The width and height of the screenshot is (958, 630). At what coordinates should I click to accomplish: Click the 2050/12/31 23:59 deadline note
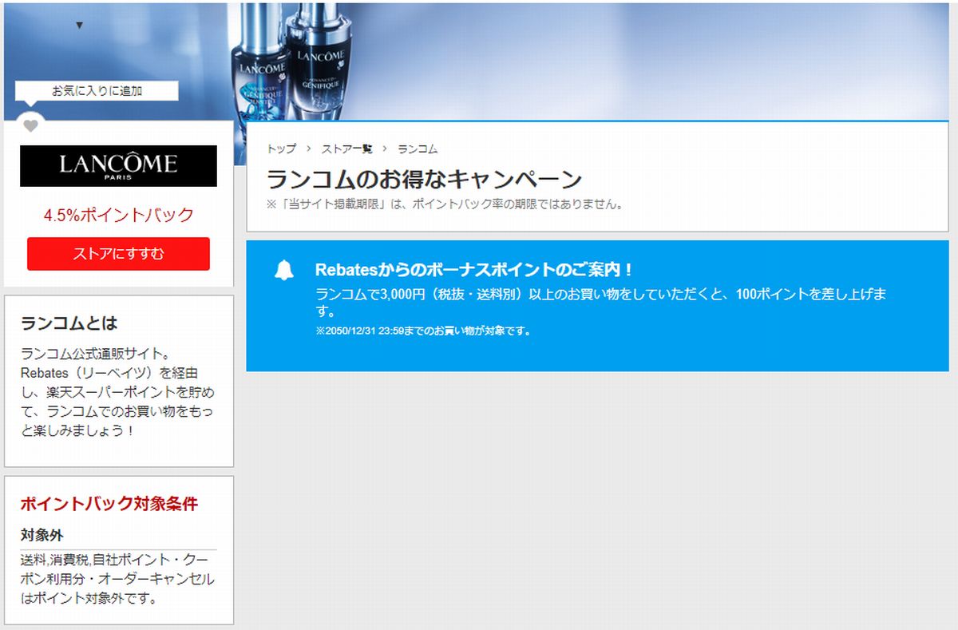point(423,331)
